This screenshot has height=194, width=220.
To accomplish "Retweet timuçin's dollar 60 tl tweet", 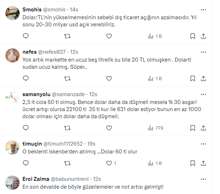I will (x=67, y=163).
